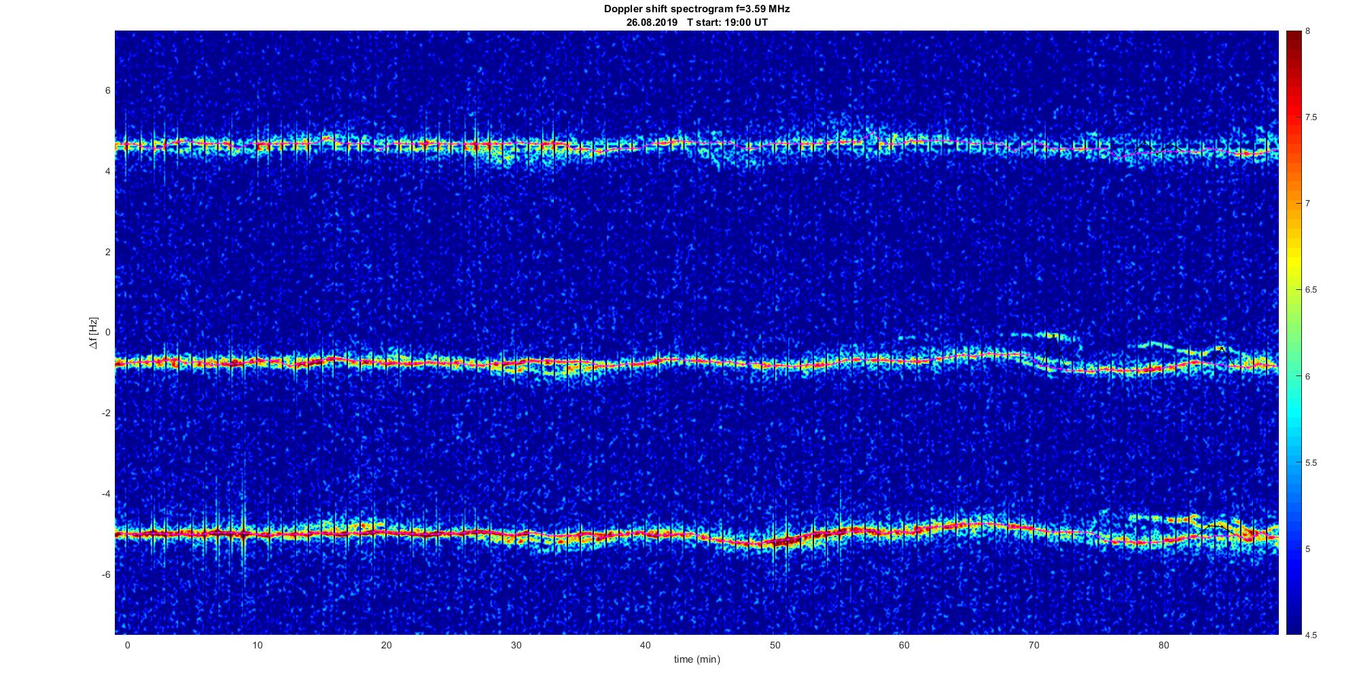Click the colorbar tick label '7.5'
The image size is (1359, 681).
1311,117
